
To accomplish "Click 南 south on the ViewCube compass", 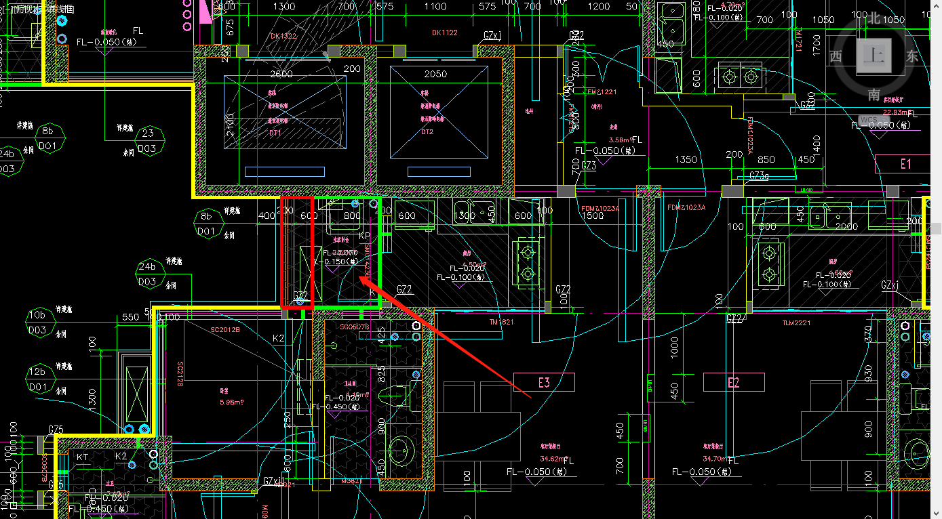I will [874, 94].
